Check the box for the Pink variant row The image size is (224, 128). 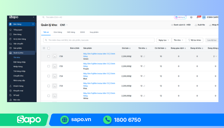48,86
